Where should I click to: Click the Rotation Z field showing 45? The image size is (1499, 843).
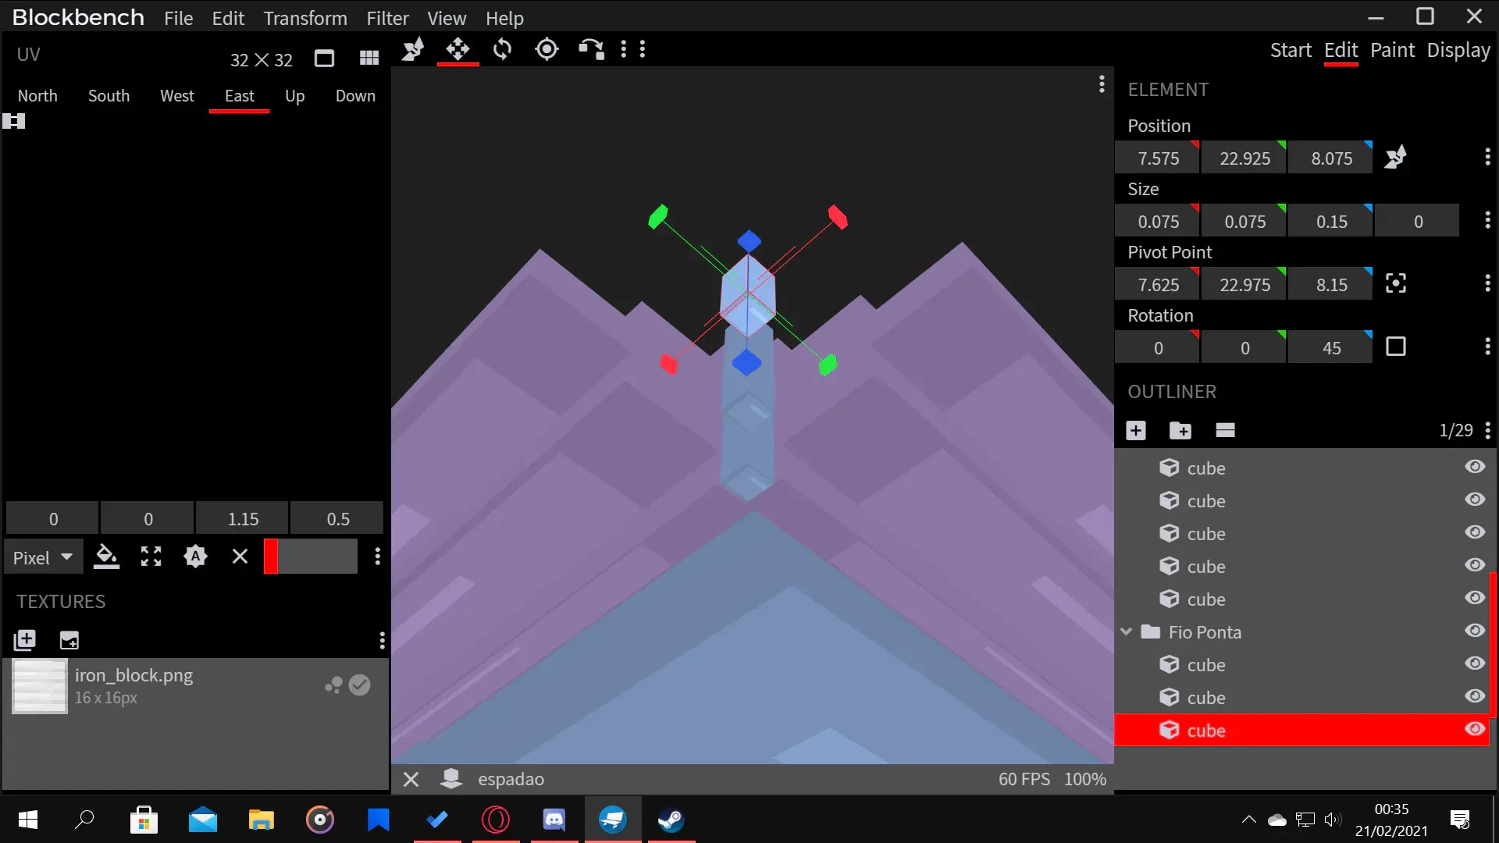(1330, 347)
